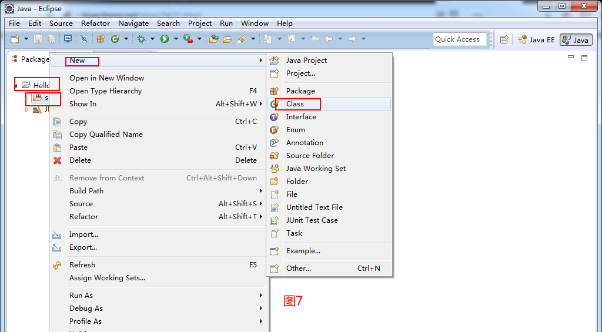Toggle Skip All Breakpoints
The image size is (602, 332).
(84, 39)
